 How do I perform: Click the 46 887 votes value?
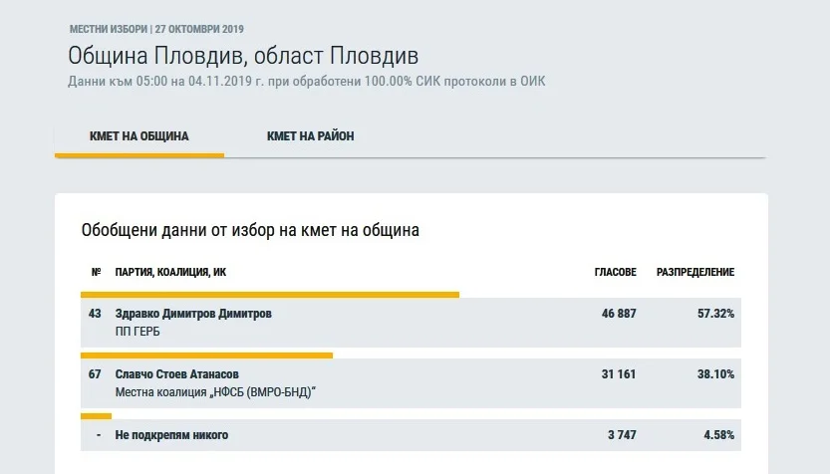tap(619, 314)
